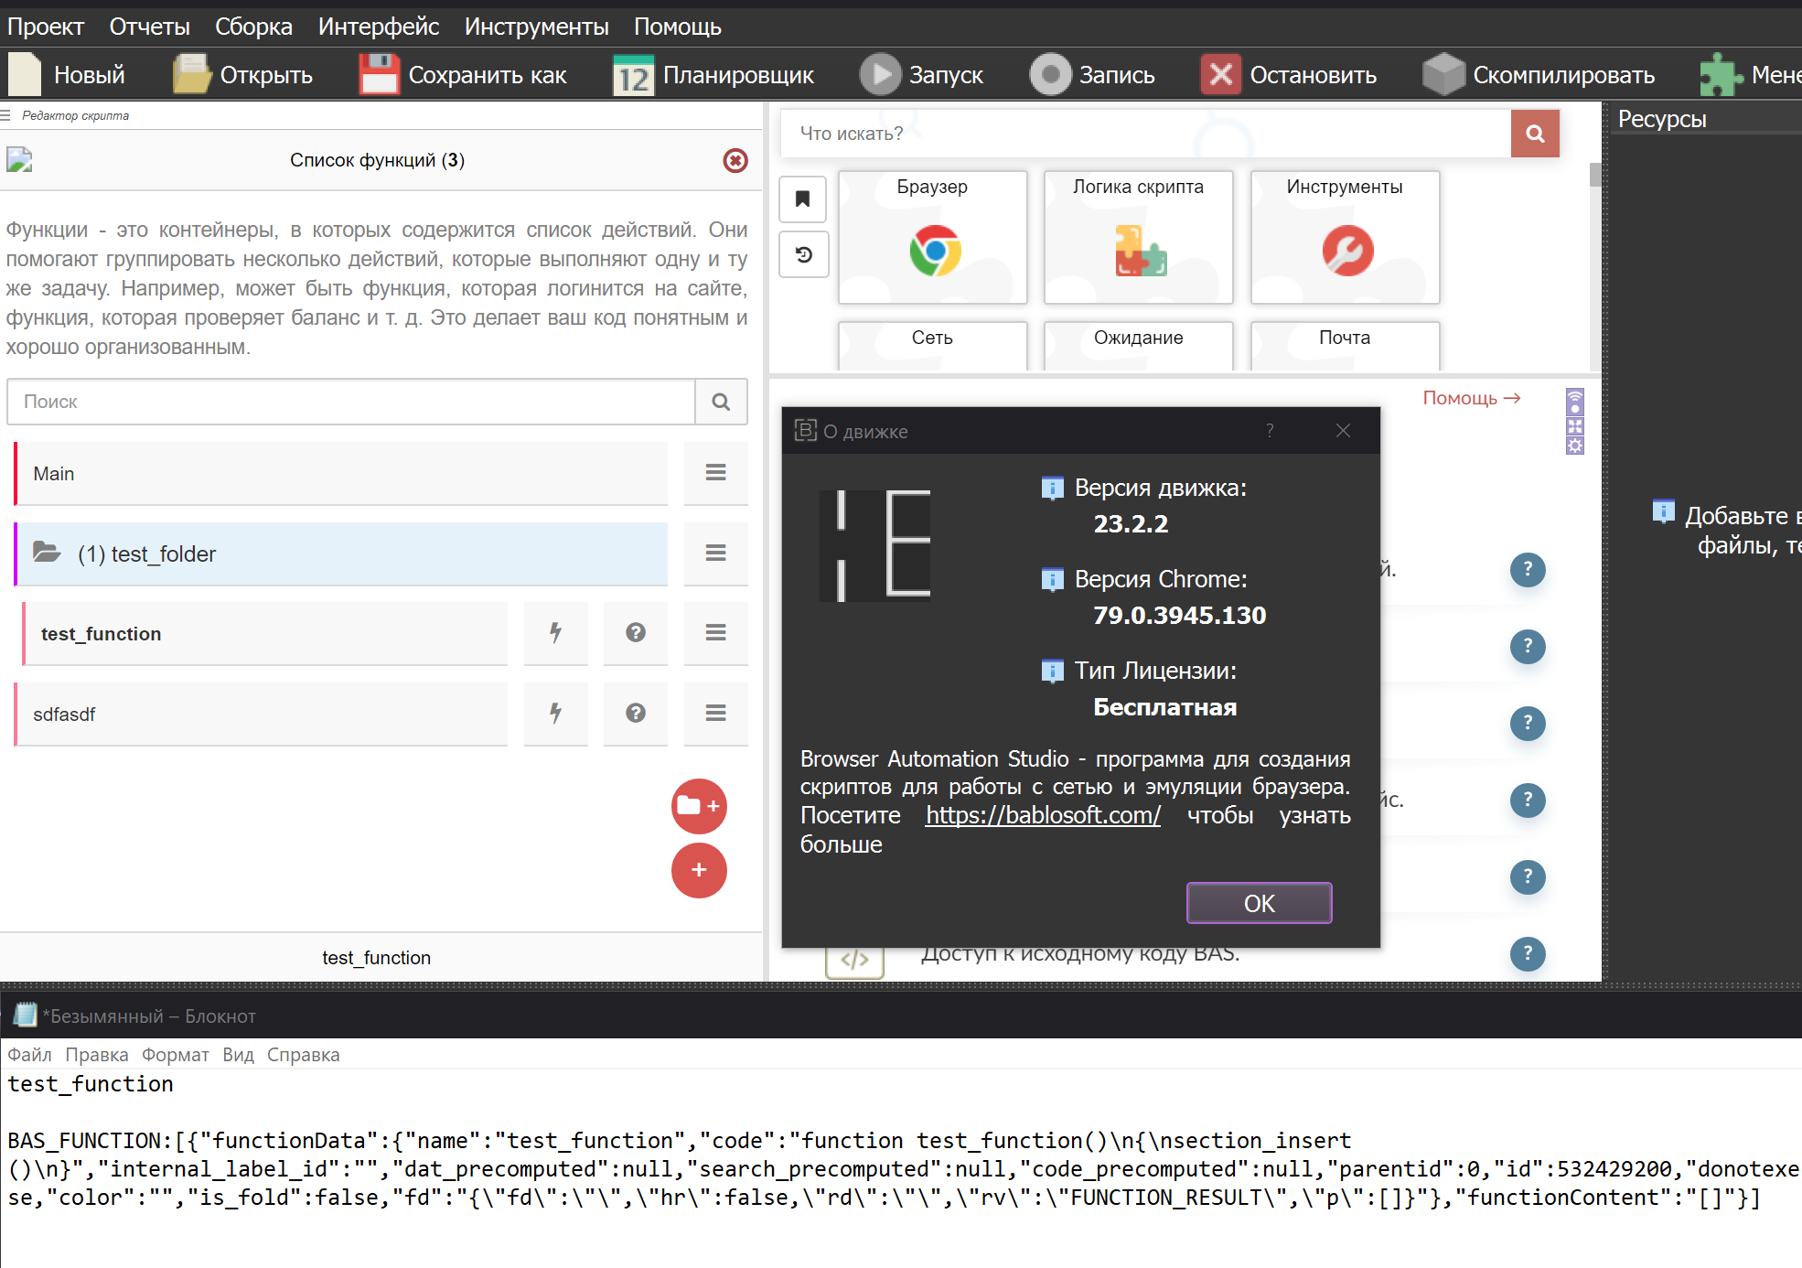Image resolution: width=1802 pixels, height=1268 pixels.
Task: Open the Инструменты menu
Action: click(x=536, y=27)
